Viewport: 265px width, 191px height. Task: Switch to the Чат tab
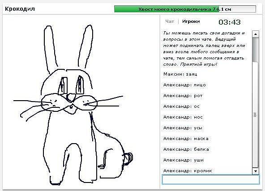(170, 21)
